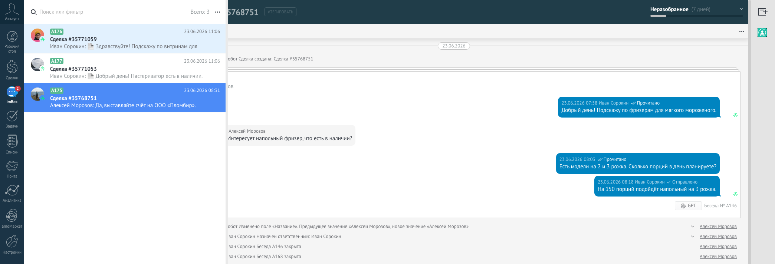Click the A176 green badge
The height and width of the screenshot is (264, 775).
pyautogui.click(x=57, y=32)
